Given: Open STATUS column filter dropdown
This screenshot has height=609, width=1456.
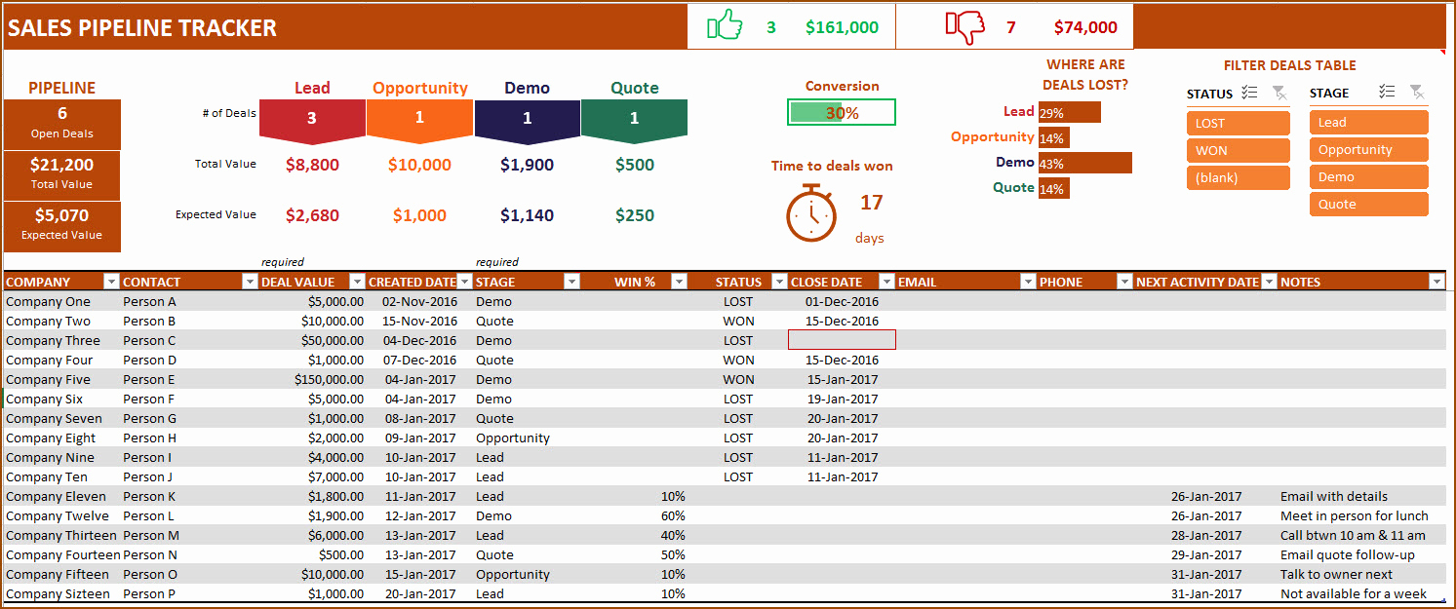Looking at the screenshot, I should coord(779,282).
